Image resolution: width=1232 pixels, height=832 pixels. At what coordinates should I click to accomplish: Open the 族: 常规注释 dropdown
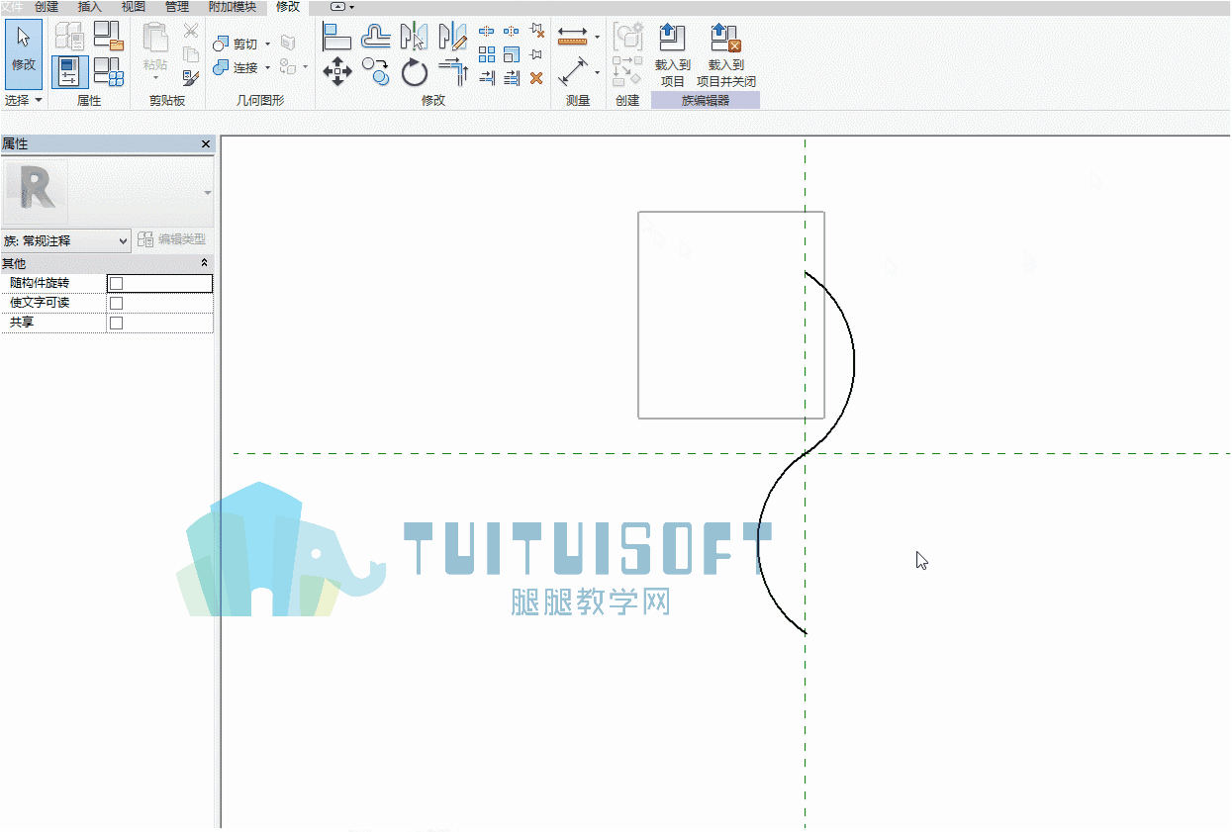(x=66, y=240)
